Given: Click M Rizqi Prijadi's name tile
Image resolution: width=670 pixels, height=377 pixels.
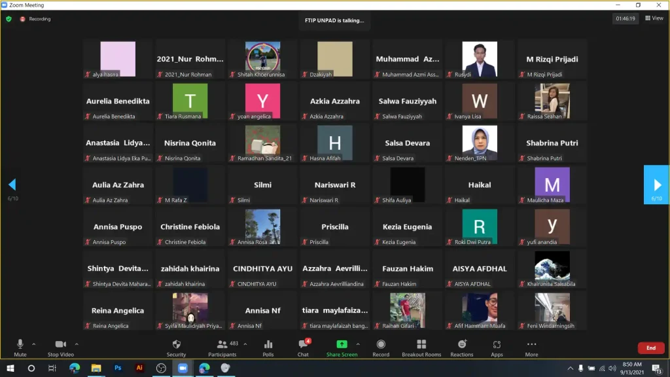Looking at the screenshot, I should tap(552, 59).
